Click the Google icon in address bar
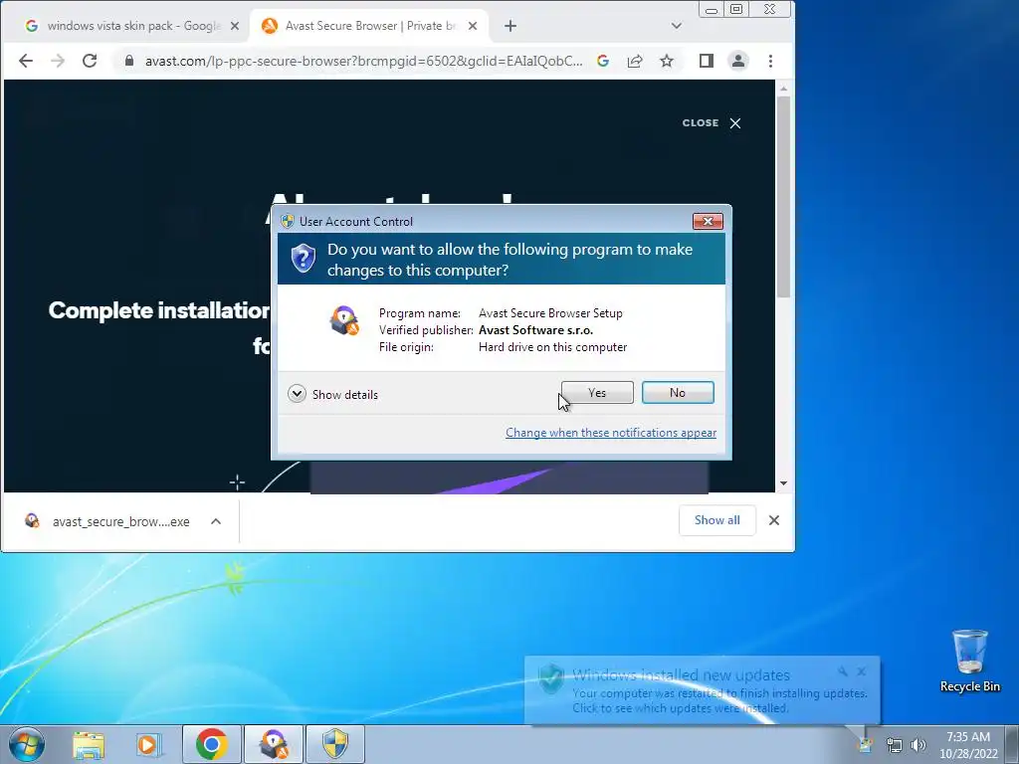The width and height of the screenshot is (1019, 764). pos(603,61)
